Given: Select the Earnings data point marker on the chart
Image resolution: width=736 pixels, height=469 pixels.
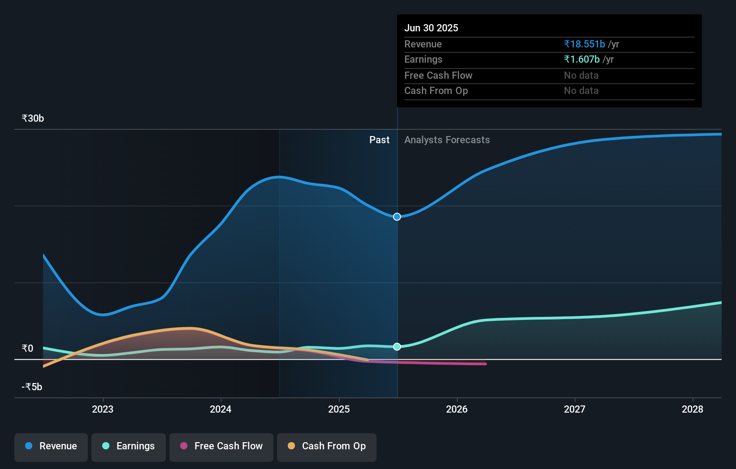Looking at the screenshot, I should point(396,346).
